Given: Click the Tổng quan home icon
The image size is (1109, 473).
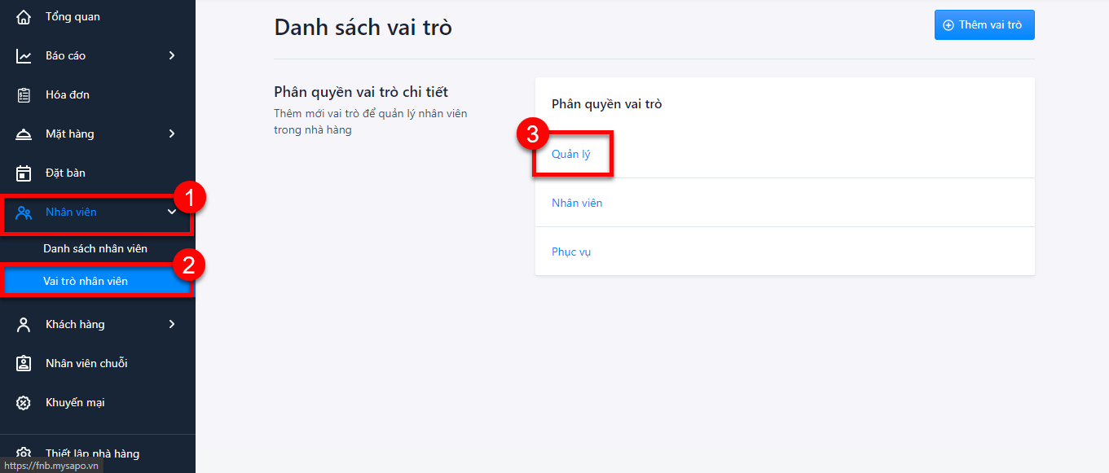Looking at the screenshot, I should (24, 16).
